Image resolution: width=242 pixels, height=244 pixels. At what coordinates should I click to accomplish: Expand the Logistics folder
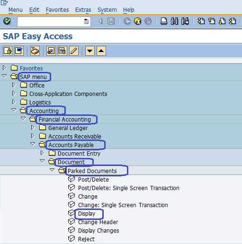click(x=14, y=102)
